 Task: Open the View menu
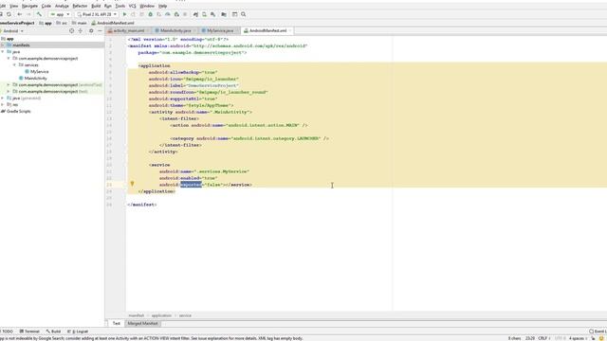13,7
